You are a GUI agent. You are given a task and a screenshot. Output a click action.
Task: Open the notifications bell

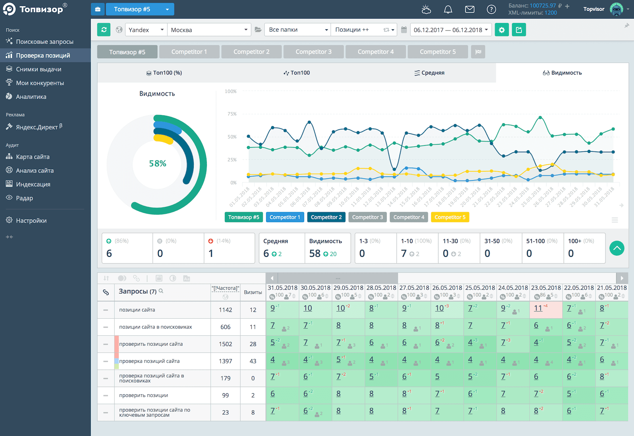tap(448, 10)
